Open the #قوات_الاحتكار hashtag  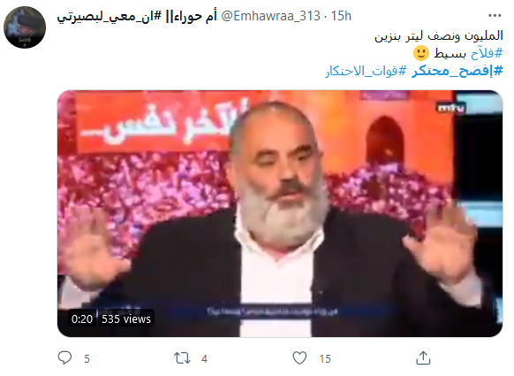pos(366,71)
